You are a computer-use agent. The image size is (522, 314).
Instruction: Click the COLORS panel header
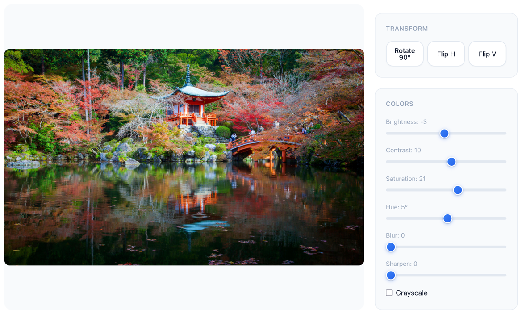click(400, 104)
